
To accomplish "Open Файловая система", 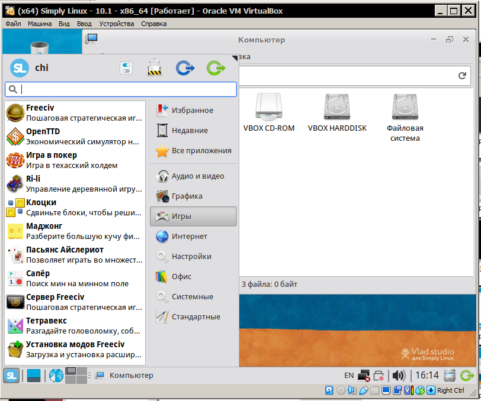I will pyautogui.click(x=405, y=118).
